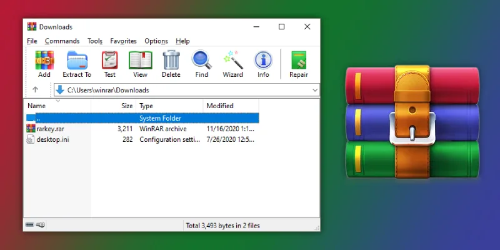Click the 'System Folder' type cell
Viewport: 500px width, 250px height.
(x=160, y=118)
